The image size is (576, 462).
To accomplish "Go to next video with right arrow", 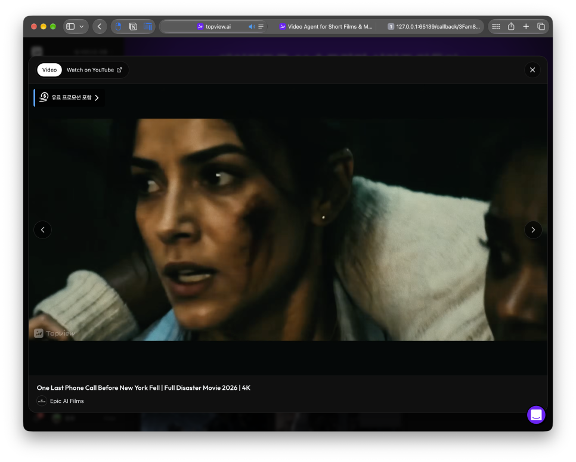I will tap(533, 230).
